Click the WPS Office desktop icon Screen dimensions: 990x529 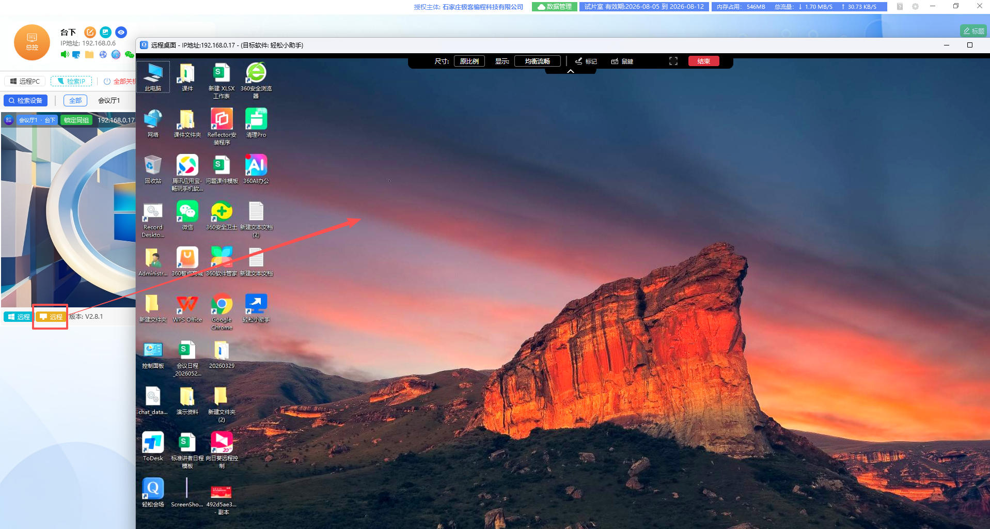coord(187,308)
